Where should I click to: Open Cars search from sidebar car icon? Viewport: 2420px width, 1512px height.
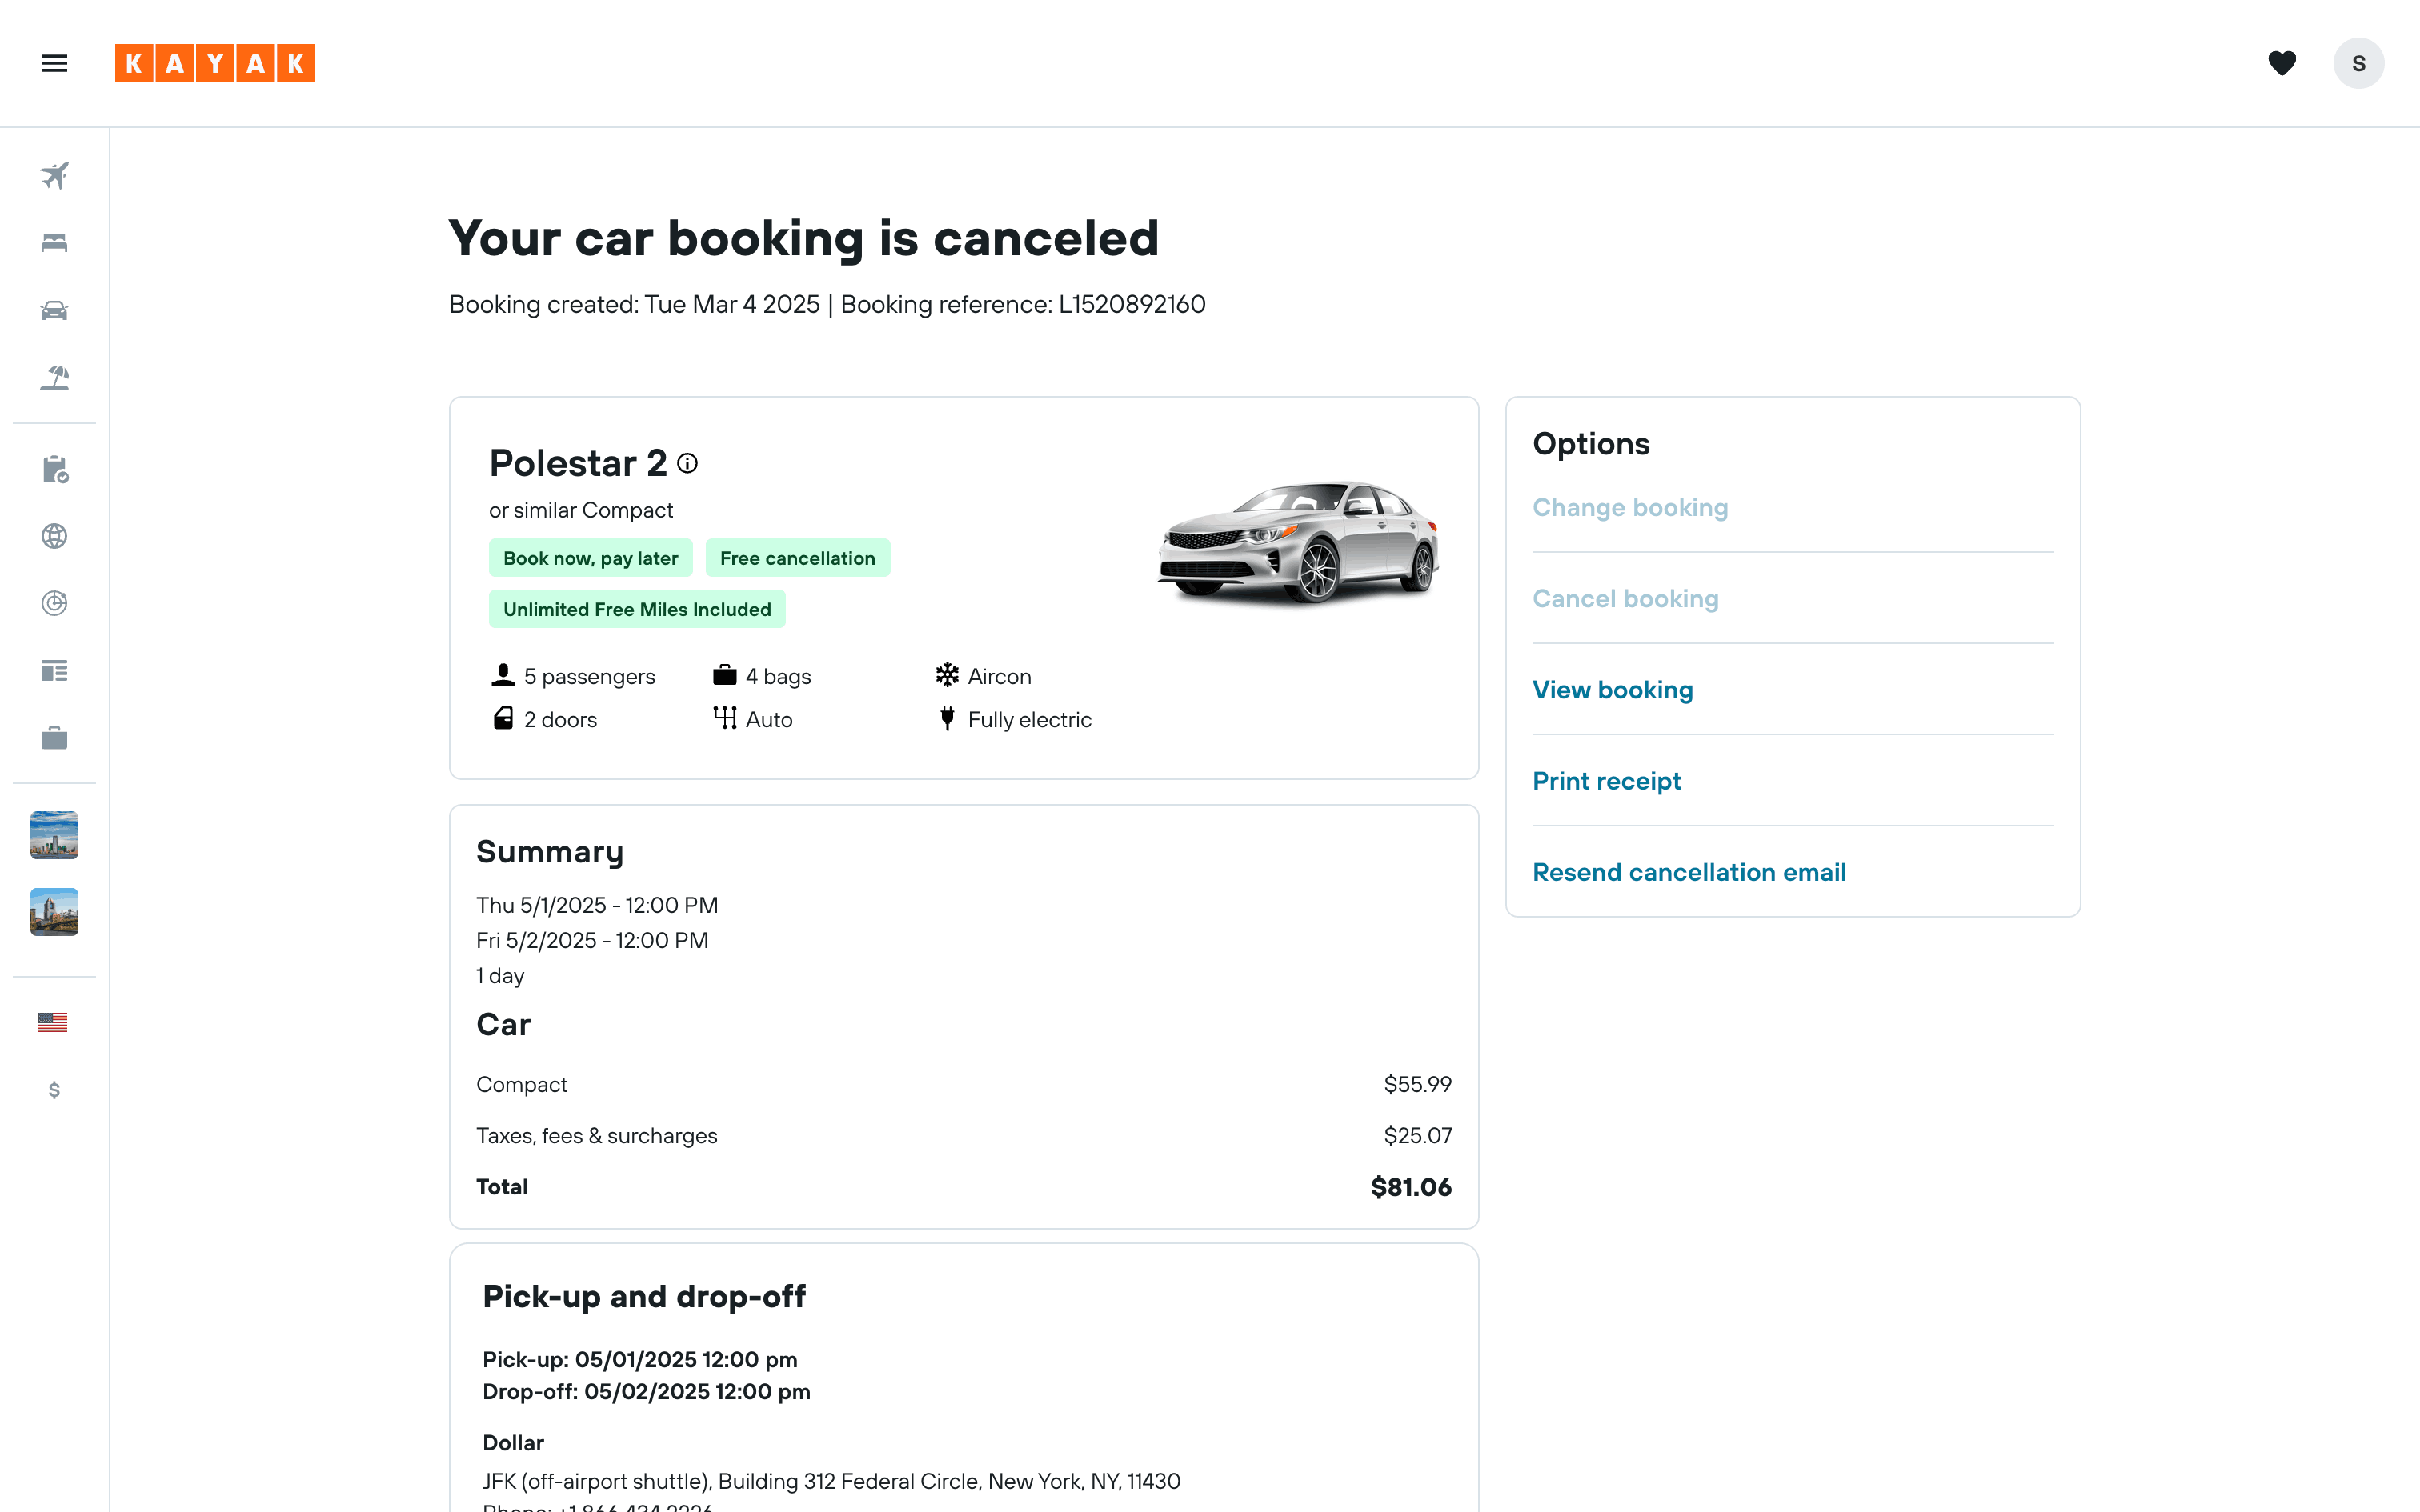pyautogui.click(x=54, y=310)
